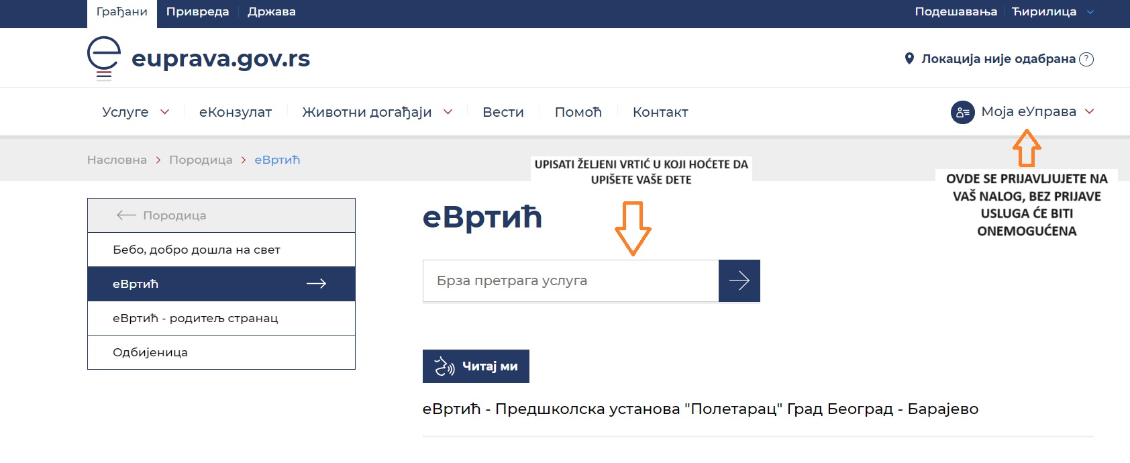Go back to Породица in sidebar

[221, 215]
